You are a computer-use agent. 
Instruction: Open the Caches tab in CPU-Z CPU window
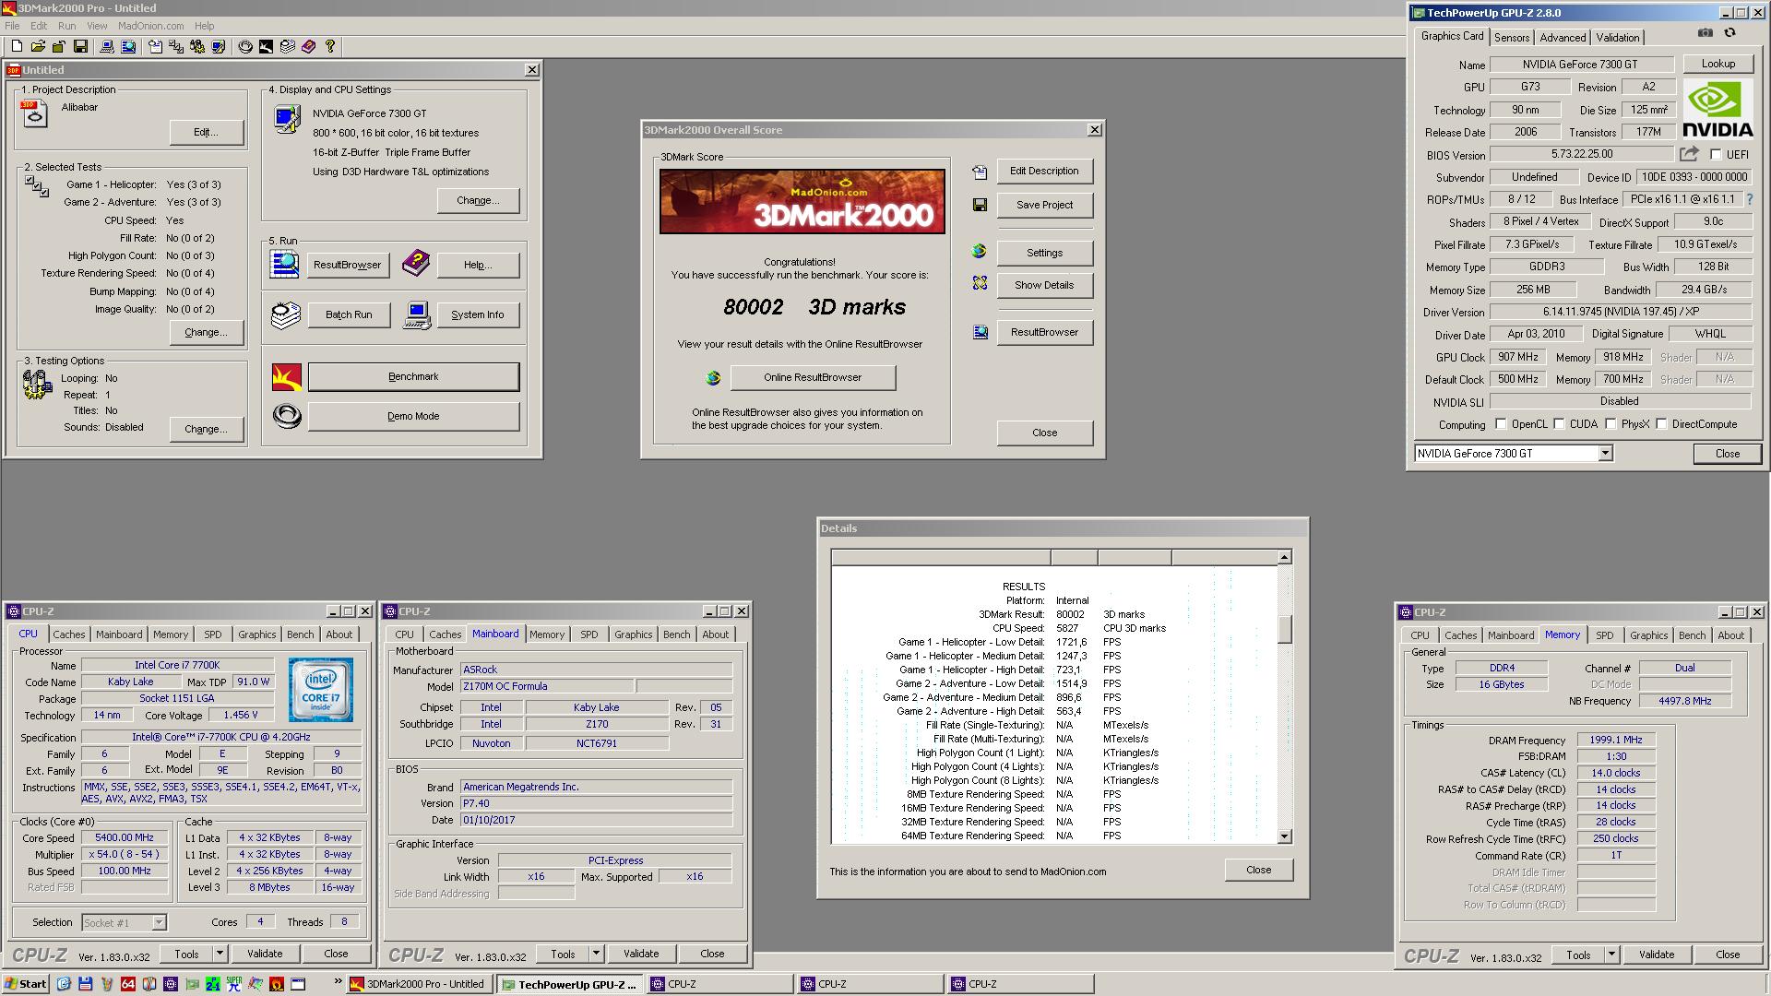68,634
